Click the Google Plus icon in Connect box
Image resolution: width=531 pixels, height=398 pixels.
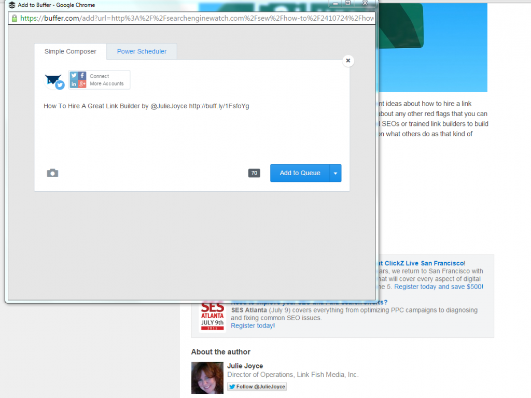[x=82, y=84]
